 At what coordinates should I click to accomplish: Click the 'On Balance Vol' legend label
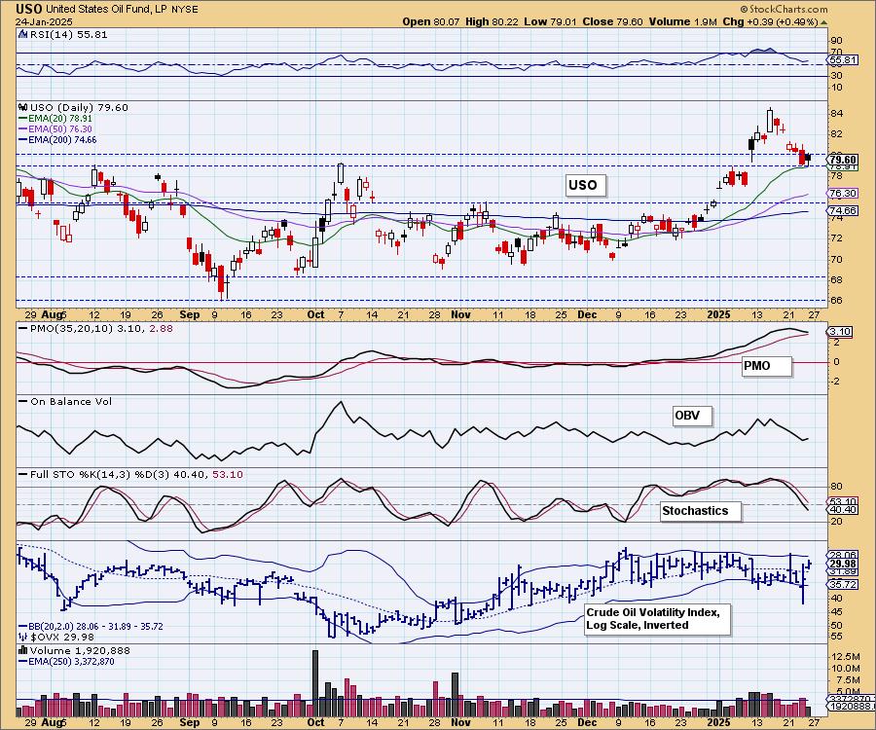[65, 401]
